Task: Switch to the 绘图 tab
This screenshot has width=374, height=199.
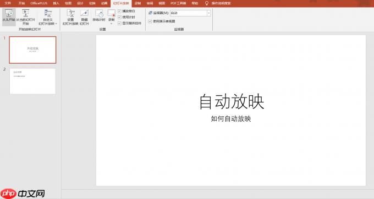Action: (x=68, y=3)
